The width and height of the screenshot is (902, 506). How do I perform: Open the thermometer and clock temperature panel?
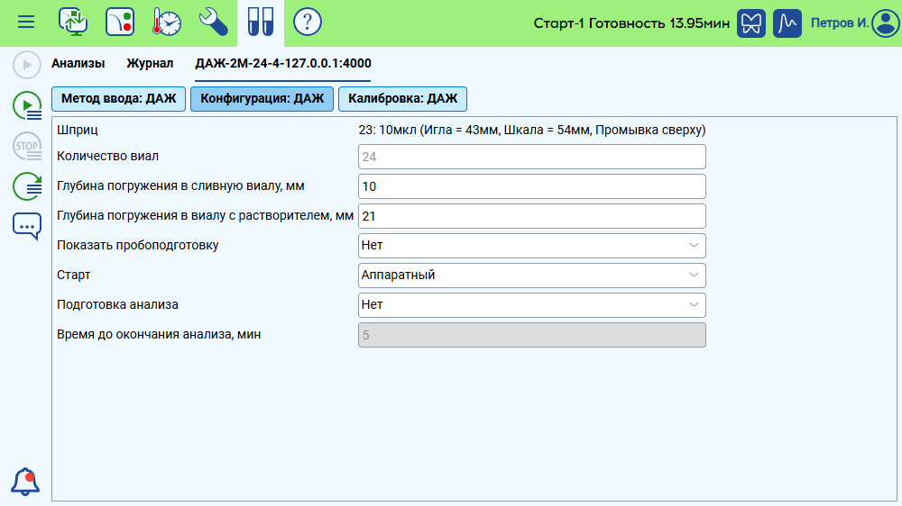[x=166, y=23]
